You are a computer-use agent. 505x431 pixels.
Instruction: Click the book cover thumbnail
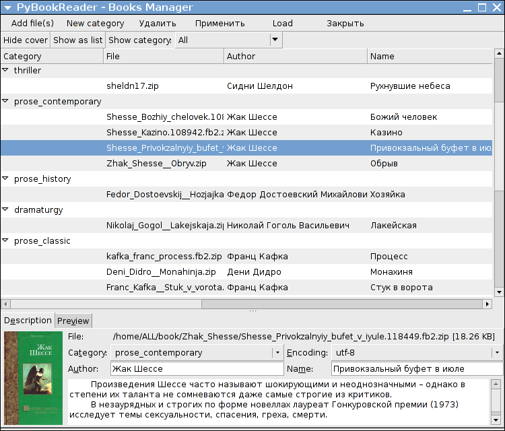[33, 378]
